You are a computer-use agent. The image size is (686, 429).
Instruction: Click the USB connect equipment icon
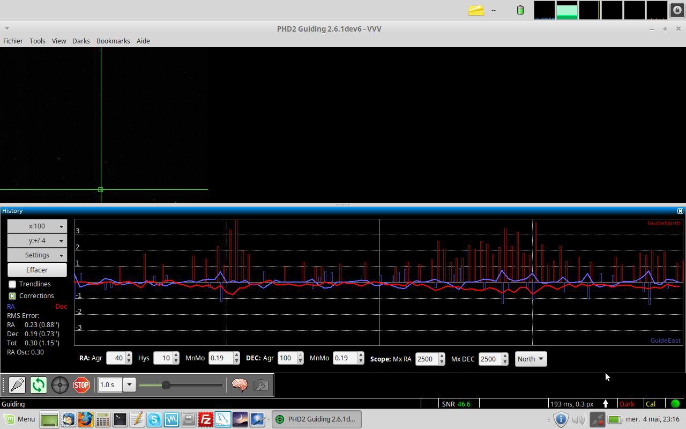[17, 384]
